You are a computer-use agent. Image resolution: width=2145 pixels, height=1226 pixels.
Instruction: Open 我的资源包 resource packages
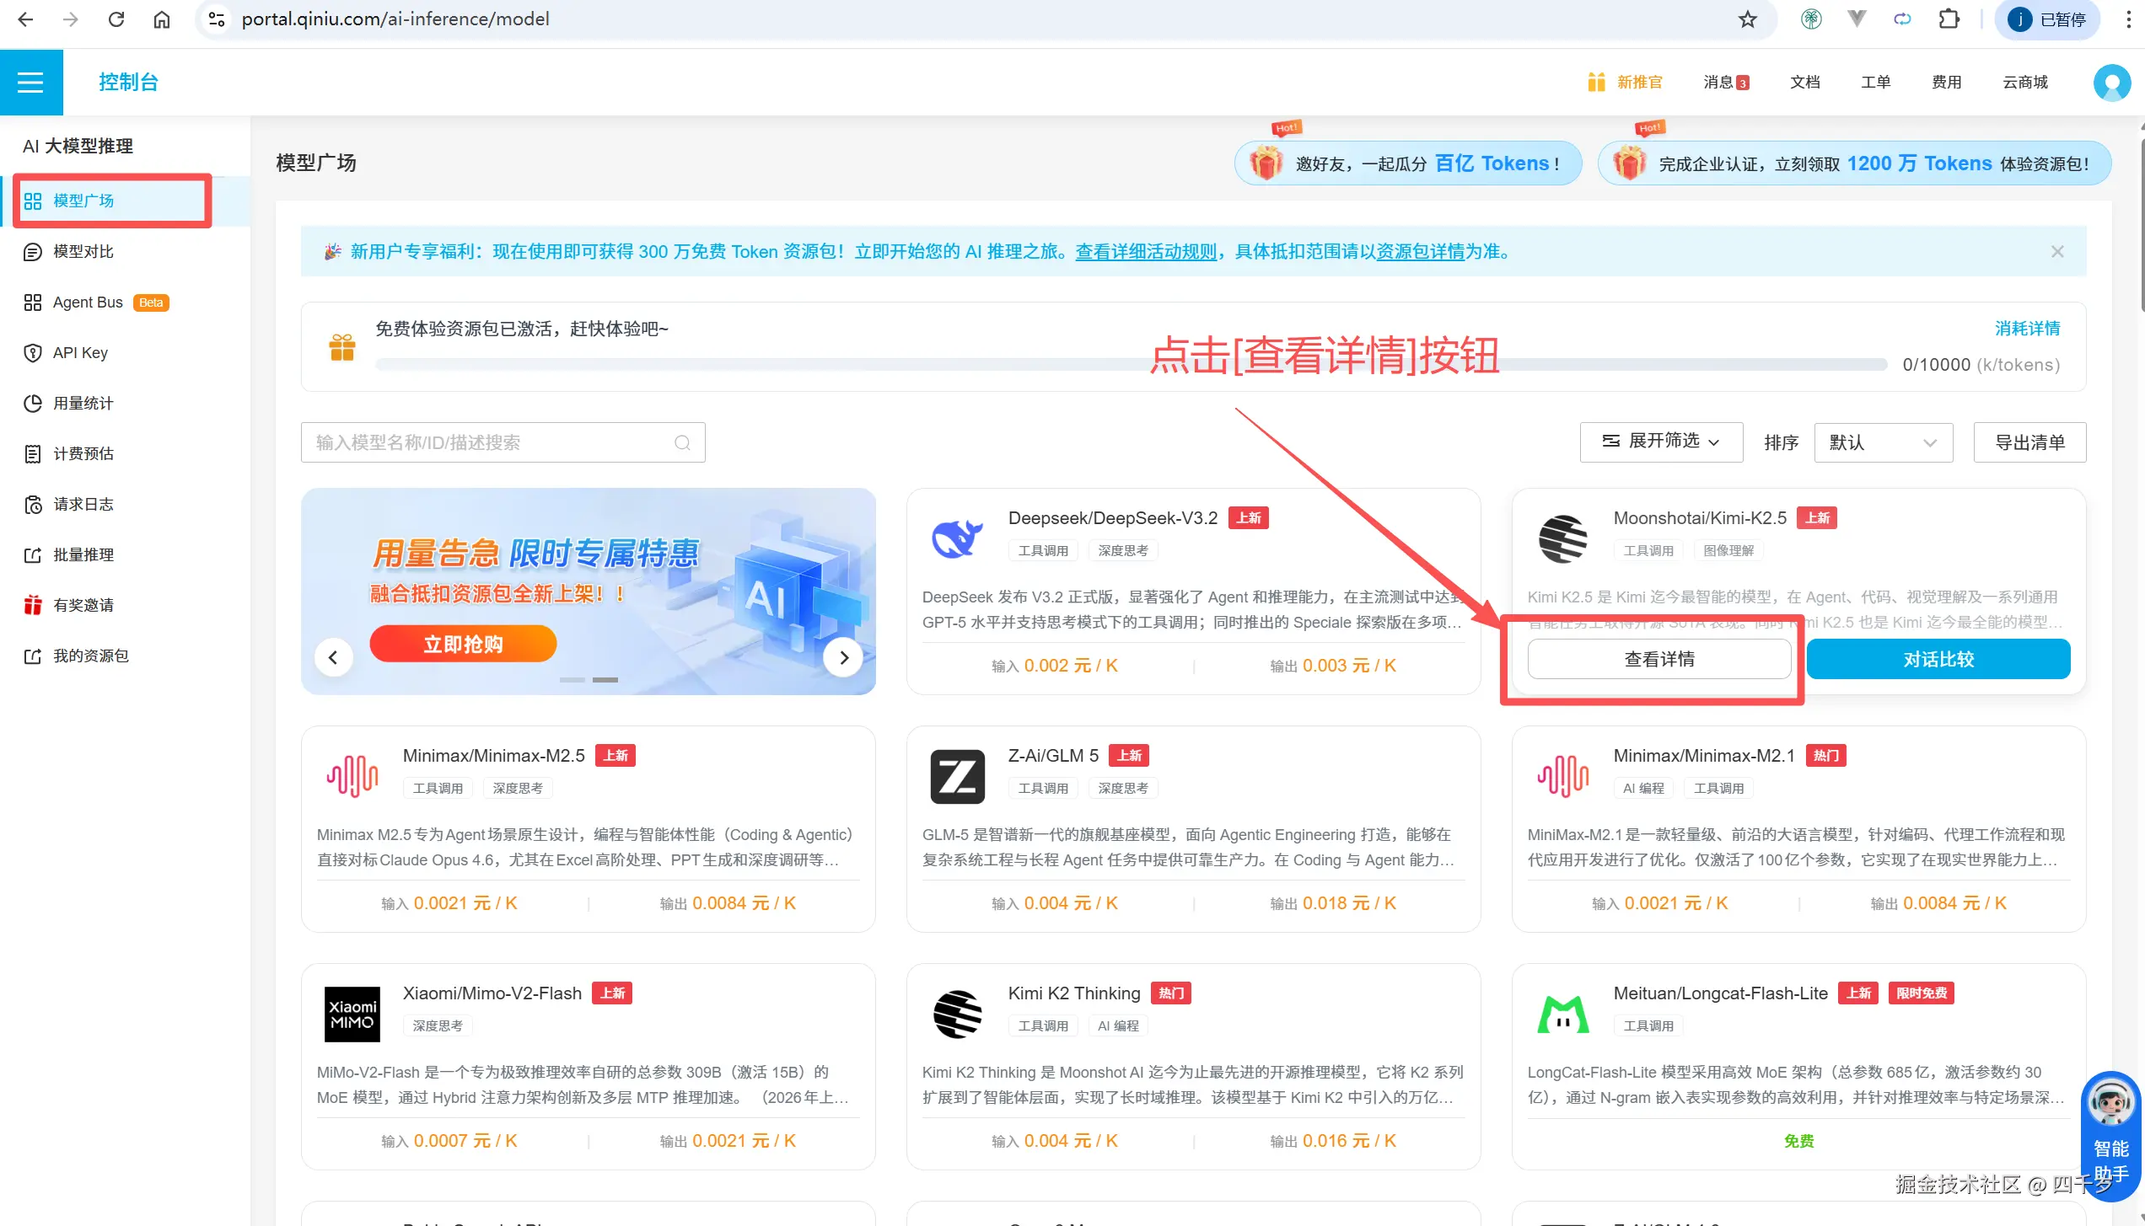point(89,655)
